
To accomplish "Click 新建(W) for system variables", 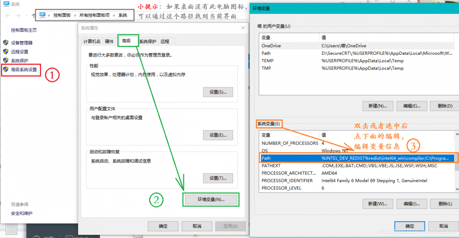I will pyautogui.click(x=378, y=204).
